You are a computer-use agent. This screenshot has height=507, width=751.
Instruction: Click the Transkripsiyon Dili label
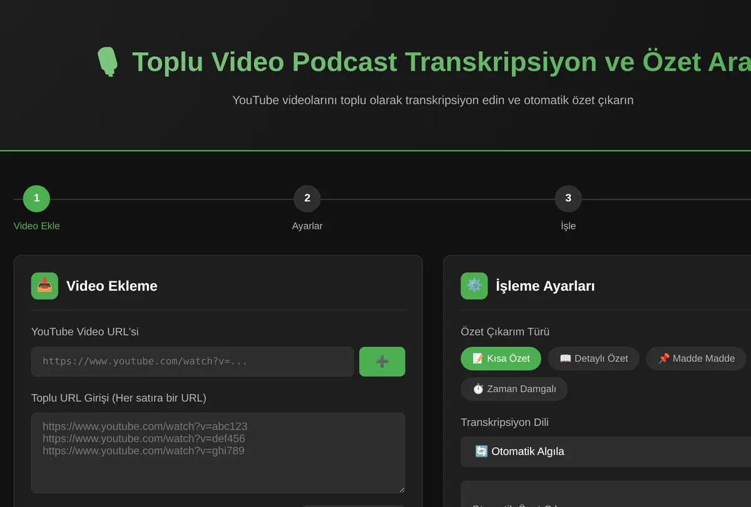(x=504, y=423)
